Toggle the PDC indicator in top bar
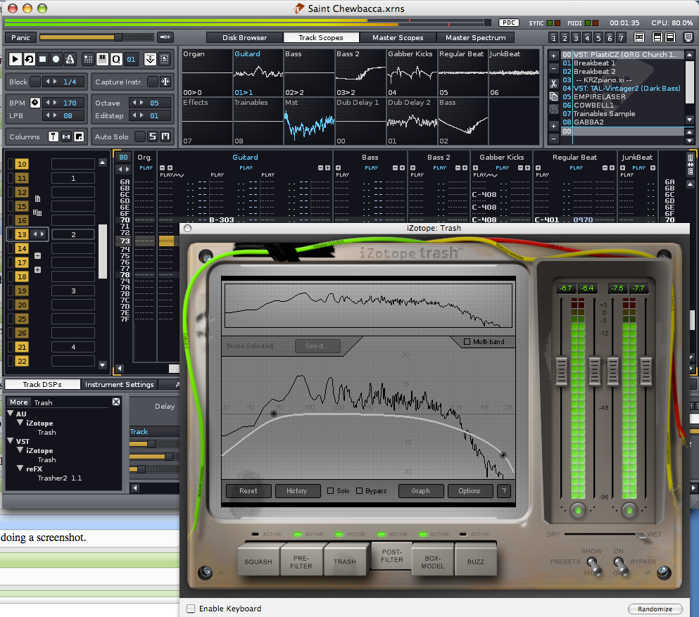 [x=509, y=23]
